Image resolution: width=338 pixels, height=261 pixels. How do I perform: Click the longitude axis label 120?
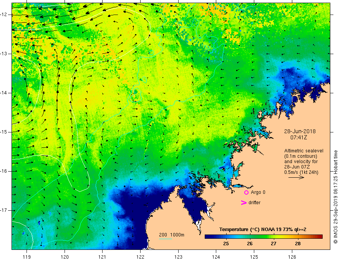click(x=65, y=257)
